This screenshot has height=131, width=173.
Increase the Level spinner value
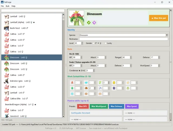[82, 43]
